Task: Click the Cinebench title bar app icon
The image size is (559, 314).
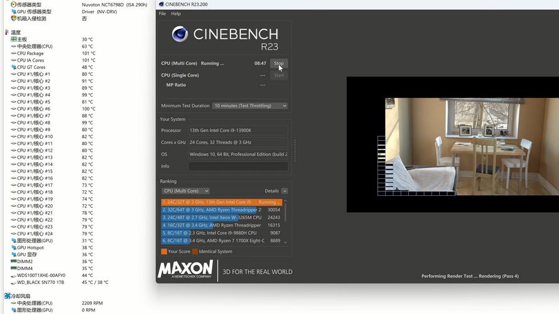Action: point(161,4)
